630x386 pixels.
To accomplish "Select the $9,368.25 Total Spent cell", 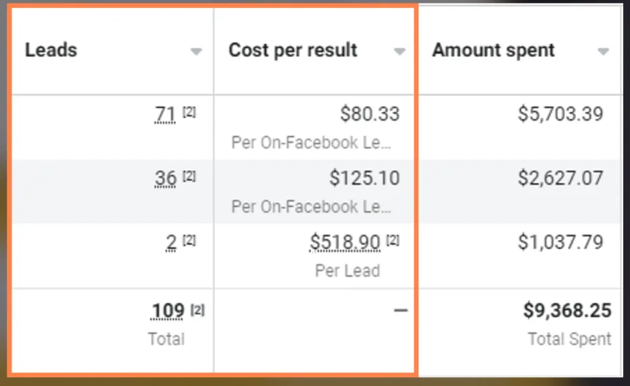I will [x=567, y=311].
